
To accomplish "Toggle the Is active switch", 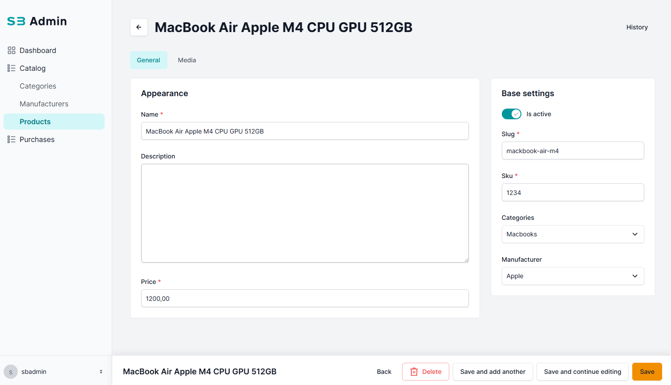I will click(x=512, y=114).
